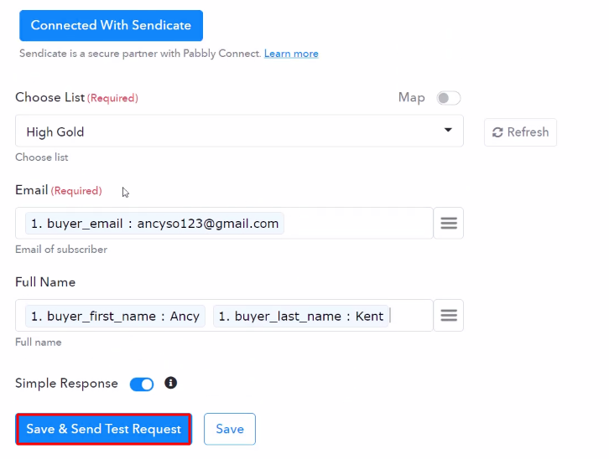Open the Email field hamburger menu icon
This screenshot has height=459, width=609.
click(x=449, y=224)
